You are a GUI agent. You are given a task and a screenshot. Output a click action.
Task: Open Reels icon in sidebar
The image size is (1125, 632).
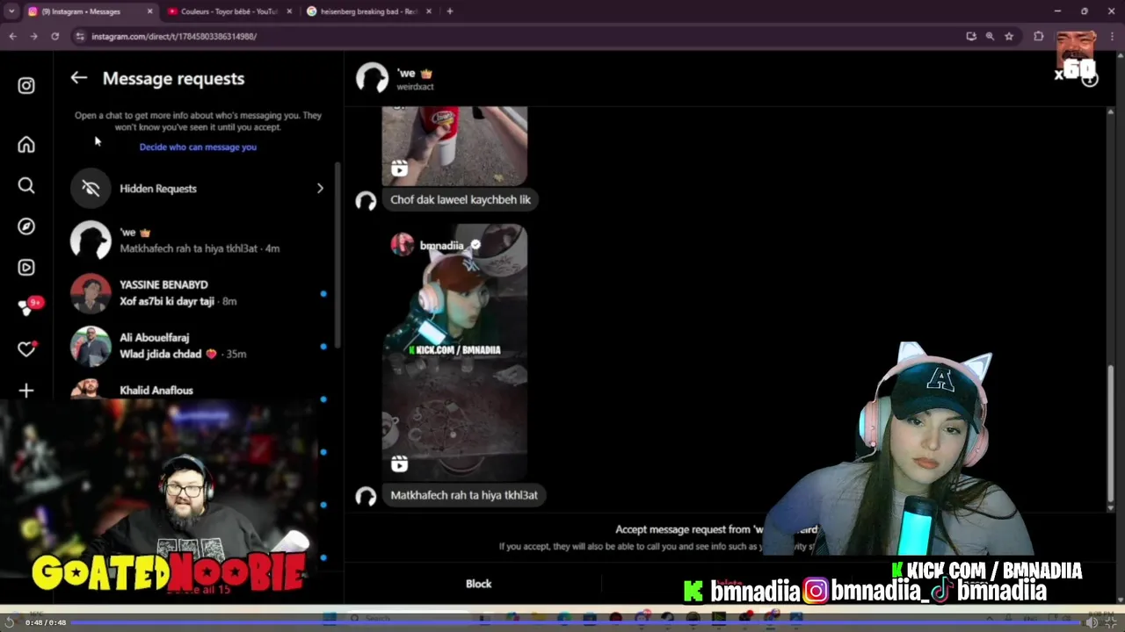point(26,268)
